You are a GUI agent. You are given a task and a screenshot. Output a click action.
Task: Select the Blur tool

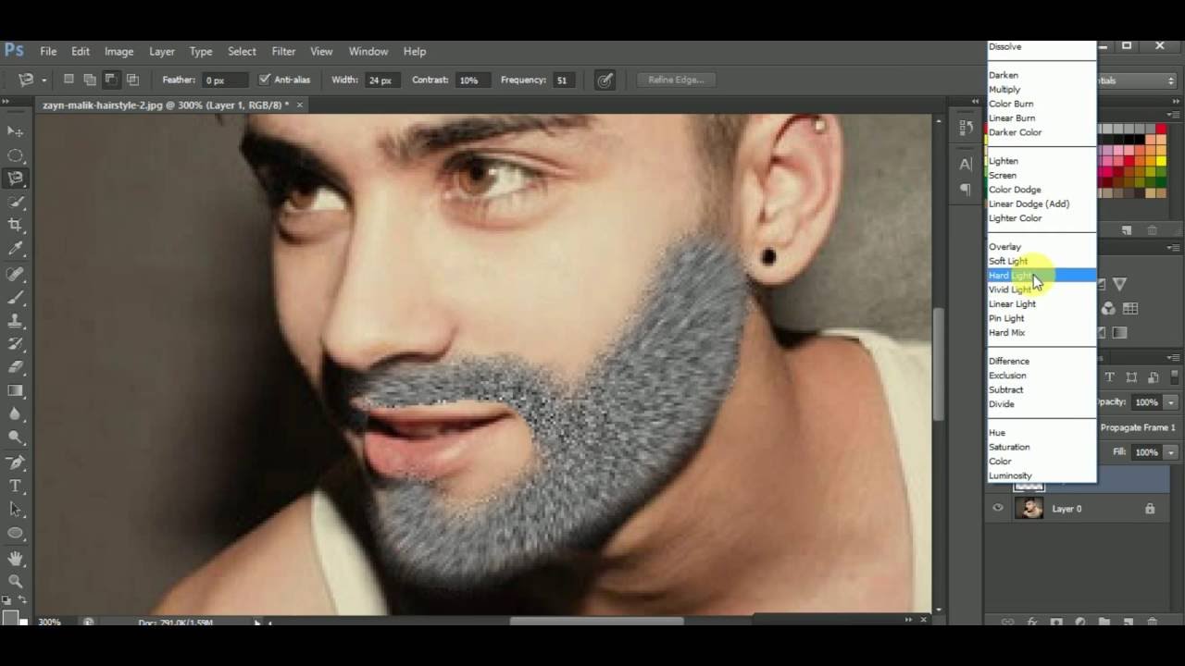click(15, 414)
